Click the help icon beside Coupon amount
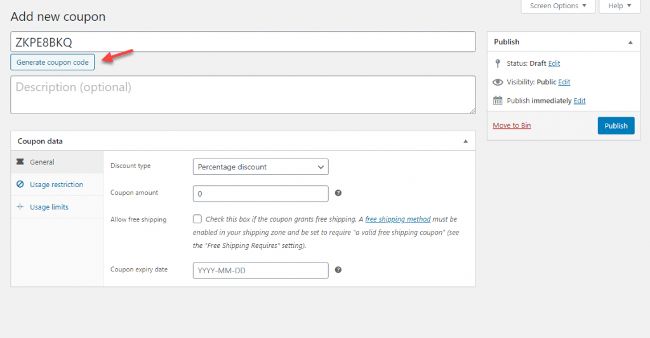Screen dimensions: 650x338 pos(338,193)
